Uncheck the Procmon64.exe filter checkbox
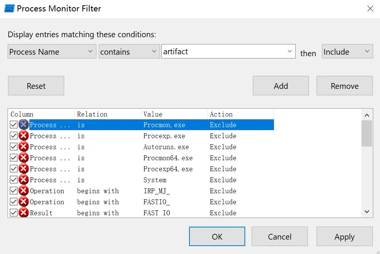 14,158
